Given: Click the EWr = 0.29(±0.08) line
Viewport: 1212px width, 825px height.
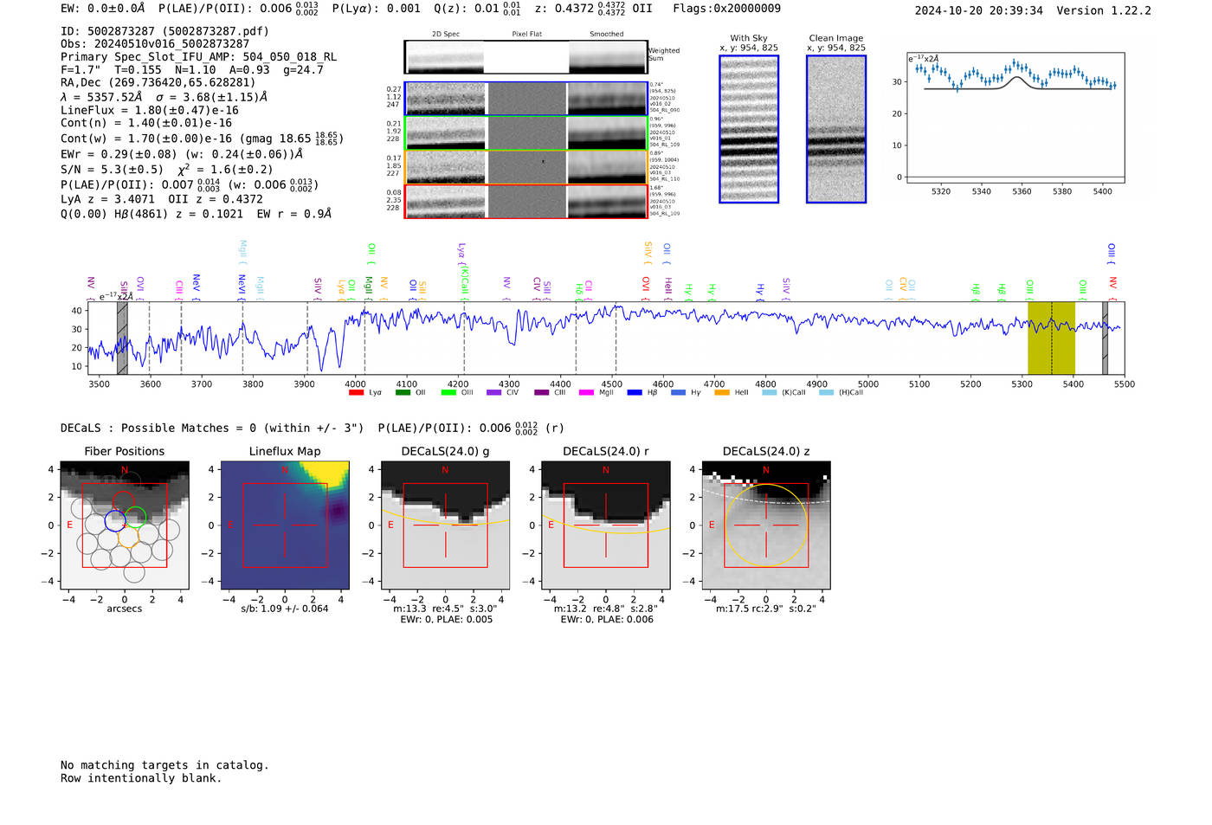Looking at the screenshot, I should pos(182,154).
